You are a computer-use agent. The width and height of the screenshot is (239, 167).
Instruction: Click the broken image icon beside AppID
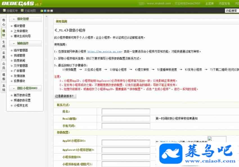coord(210,139)
